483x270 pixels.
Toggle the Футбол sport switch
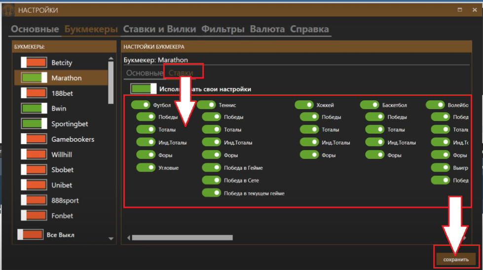141,105
